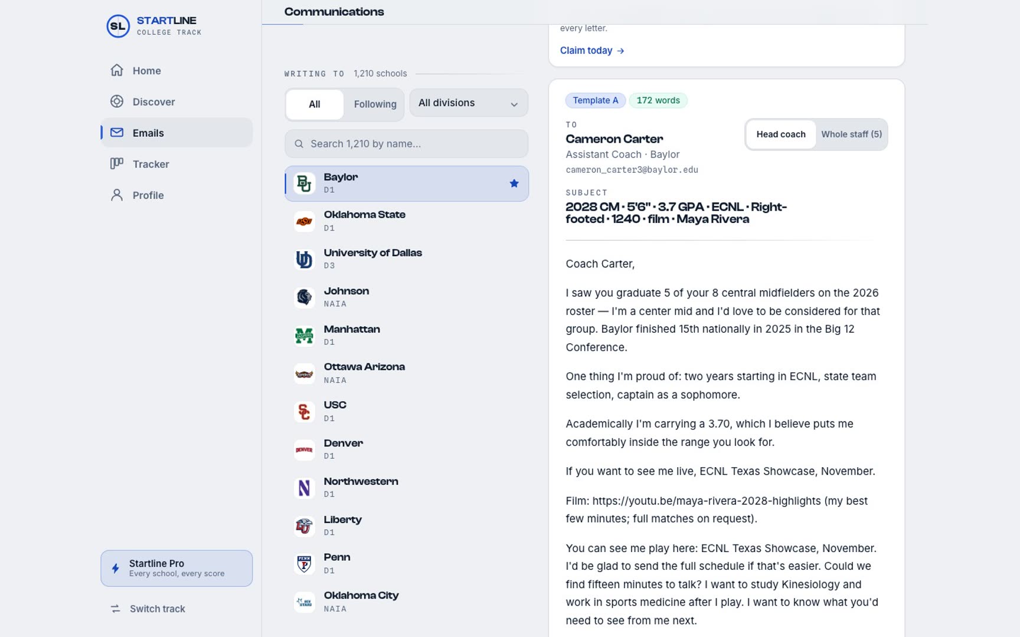
Task: Select Baylor in the school list
Action: (x=406, y=183)
